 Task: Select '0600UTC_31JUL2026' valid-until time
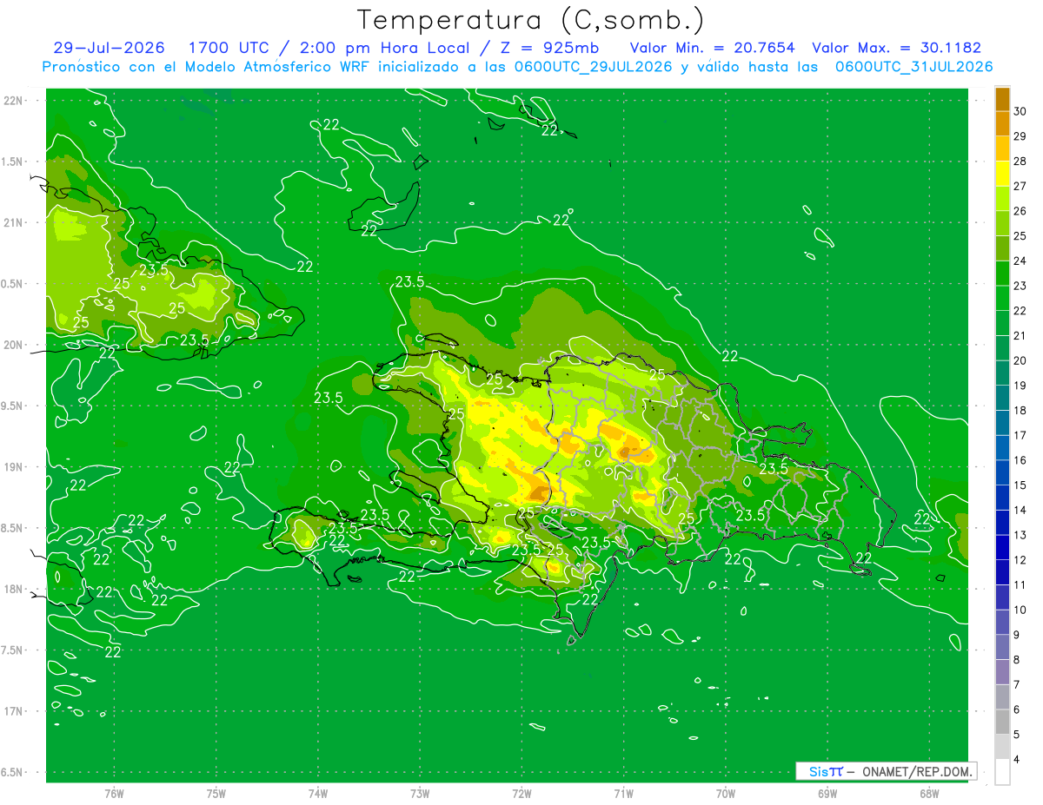[913, 67]
